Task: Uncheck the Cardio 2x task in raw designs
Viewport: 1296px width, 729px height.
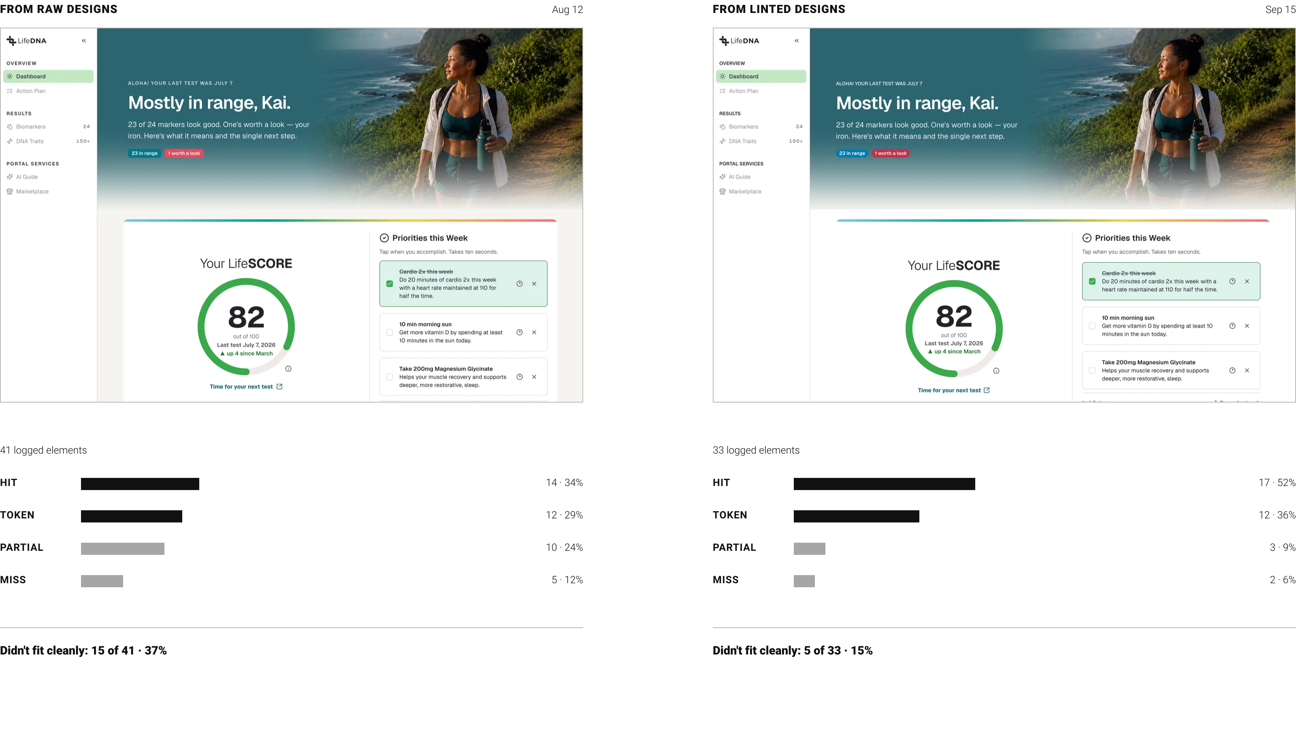Action: (389, 284)
